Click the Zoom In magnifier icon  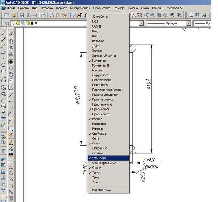(x=159, y=15)
